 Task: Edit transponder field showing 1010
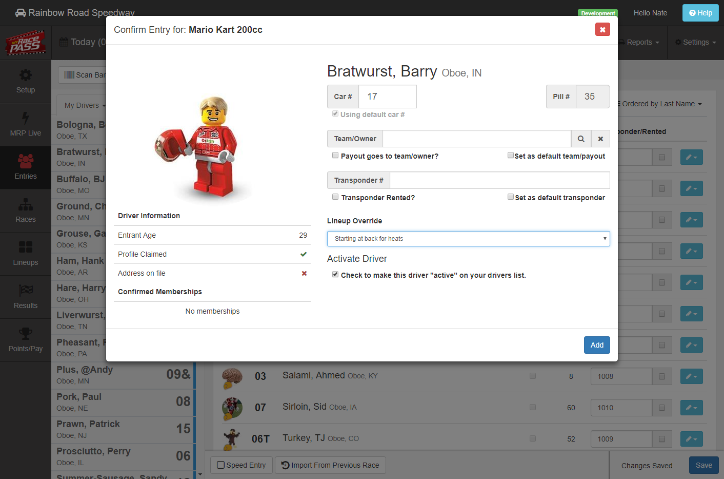(x=621, y=408)
